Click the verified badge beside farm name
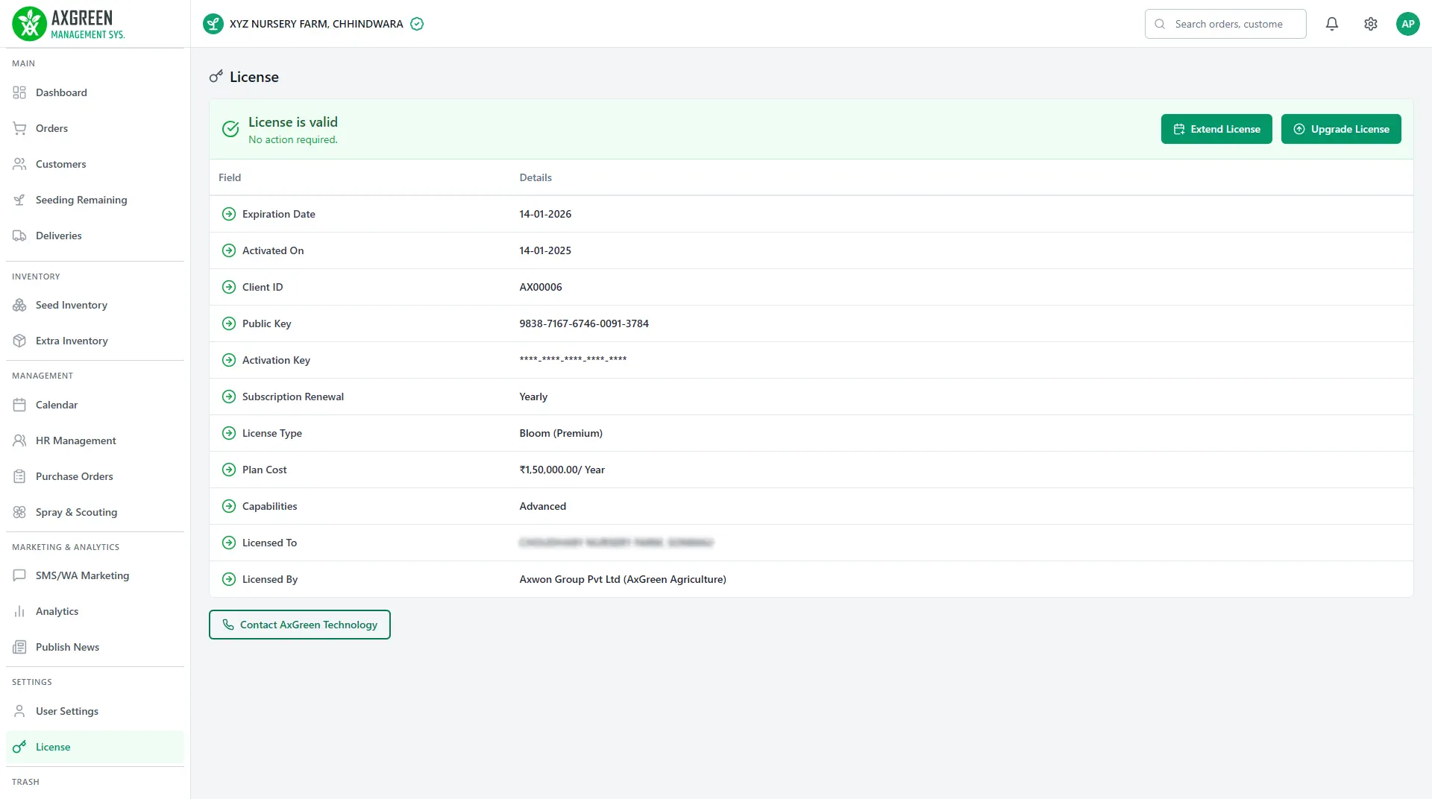The width and height of the screenshot is (1432, 799). pos(418,24)
